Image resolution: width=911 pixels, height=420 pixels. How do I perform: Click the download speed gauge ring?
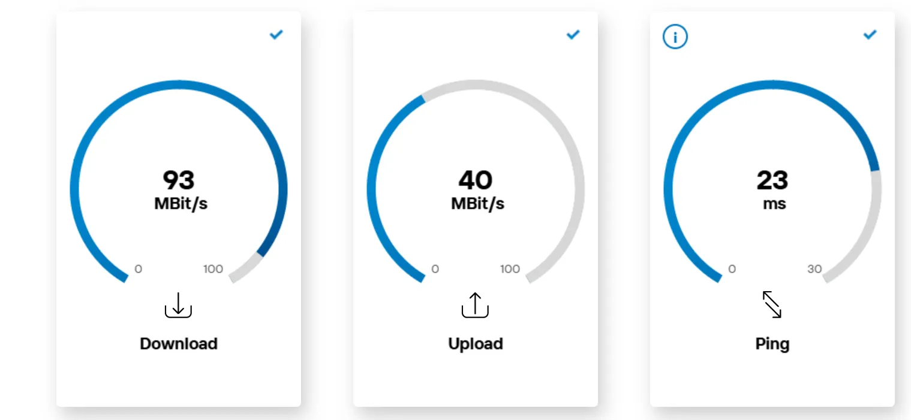coord(74,189)
